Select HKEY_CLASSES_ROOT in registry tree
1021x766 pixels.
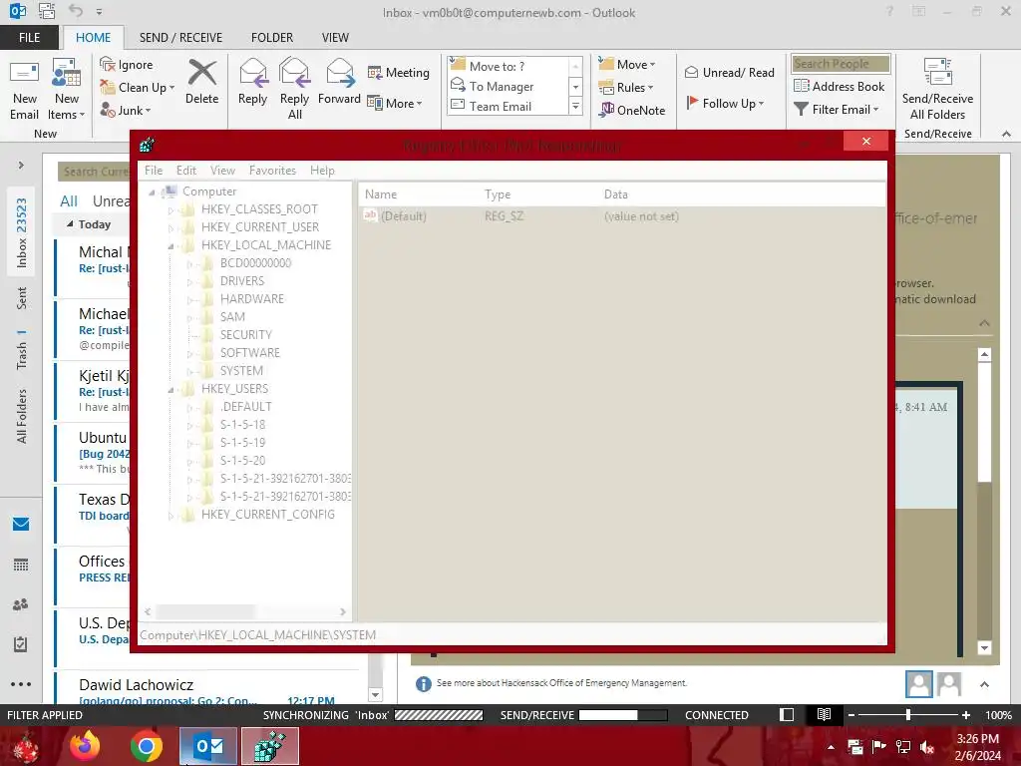point(259,209)
